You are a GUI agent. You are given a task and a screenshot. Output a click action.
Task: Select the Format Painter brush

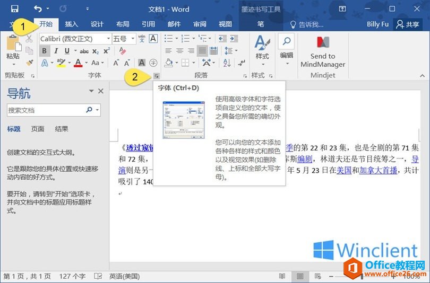(x=29, y=63)
